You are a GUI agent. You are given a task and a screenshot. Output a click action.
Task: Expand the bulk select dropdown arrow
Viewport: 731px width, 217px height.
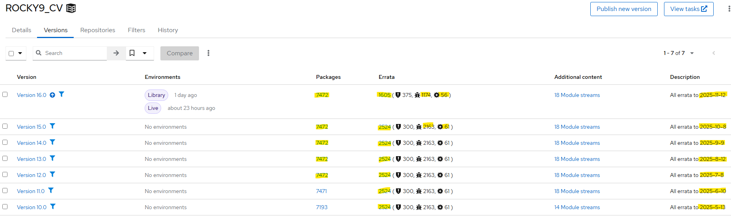pos(20,53)
